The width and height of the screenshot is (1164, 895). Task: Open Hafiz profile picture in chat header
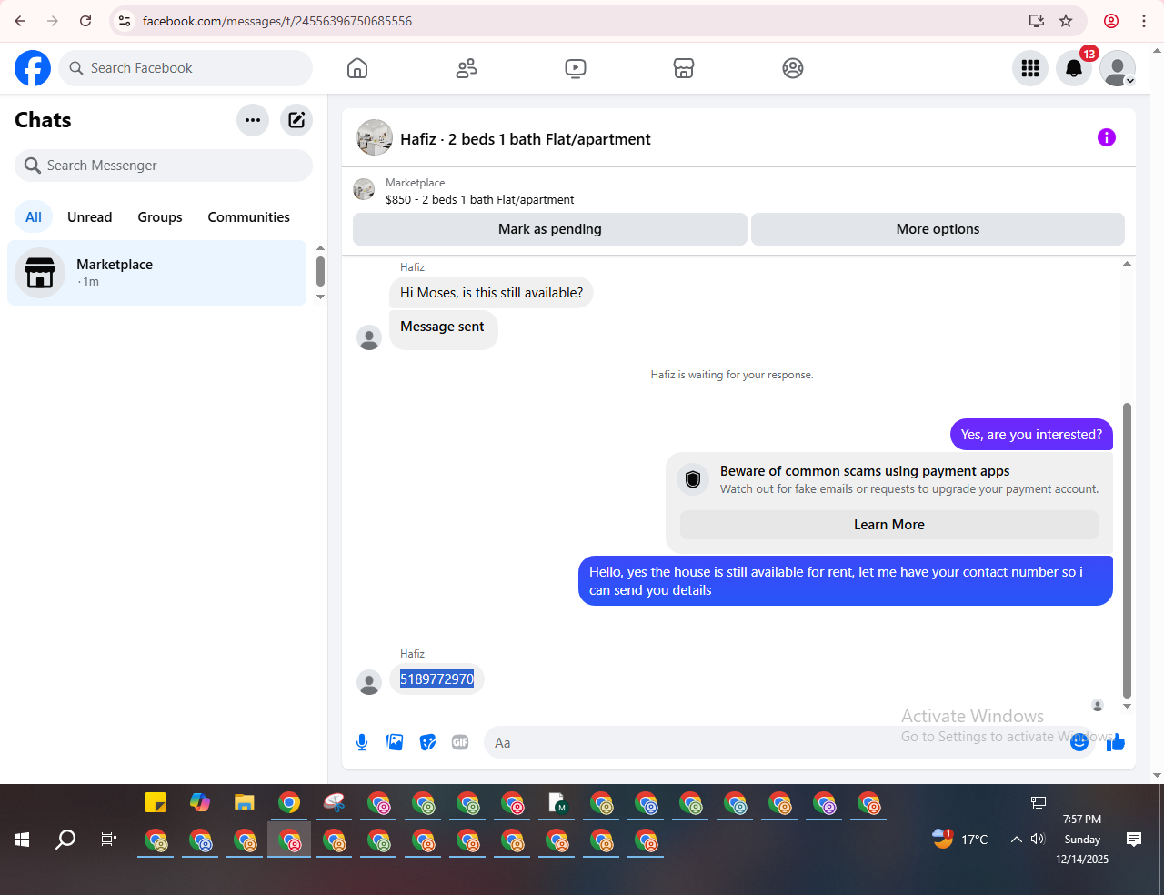[x=375, y=137]
